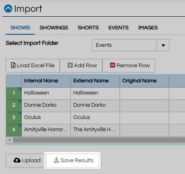Click the Excel file icon
185x174 pixels.
coord(13,65)
